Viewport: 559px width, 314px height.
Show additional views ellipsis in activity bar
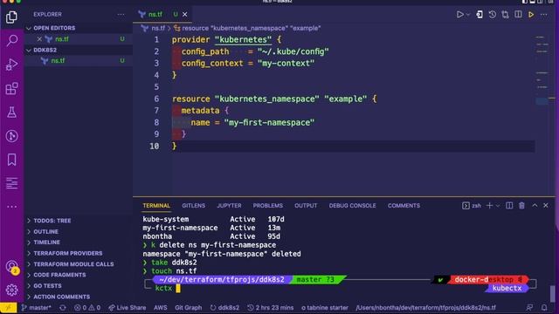click(11, 207)
